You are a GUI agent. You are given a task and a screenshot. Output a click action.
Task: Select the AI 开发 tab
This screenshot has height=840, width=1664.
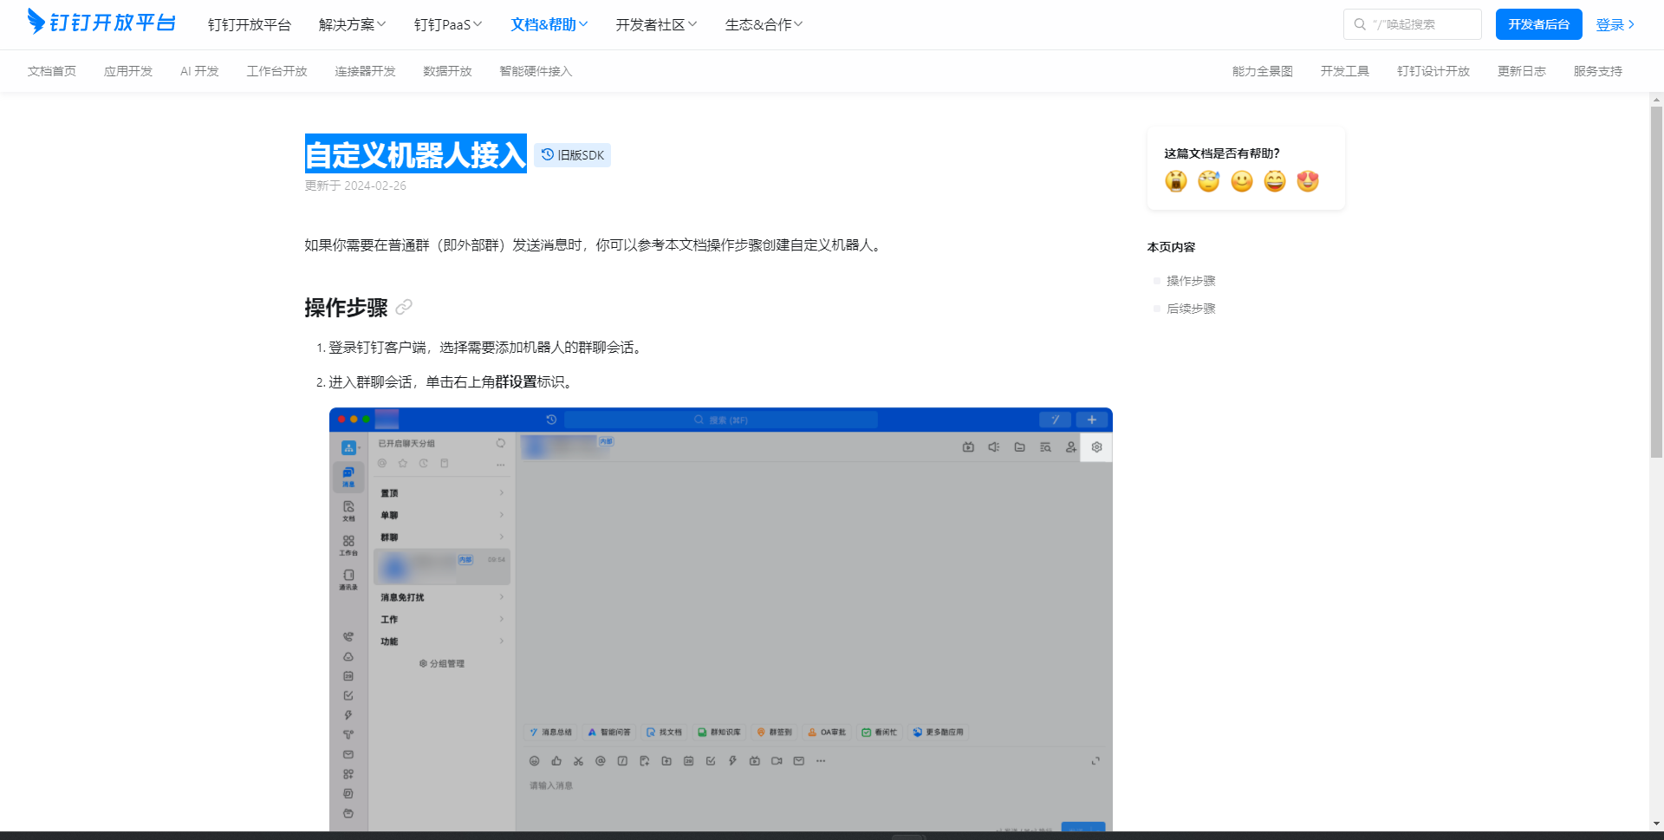199,71
